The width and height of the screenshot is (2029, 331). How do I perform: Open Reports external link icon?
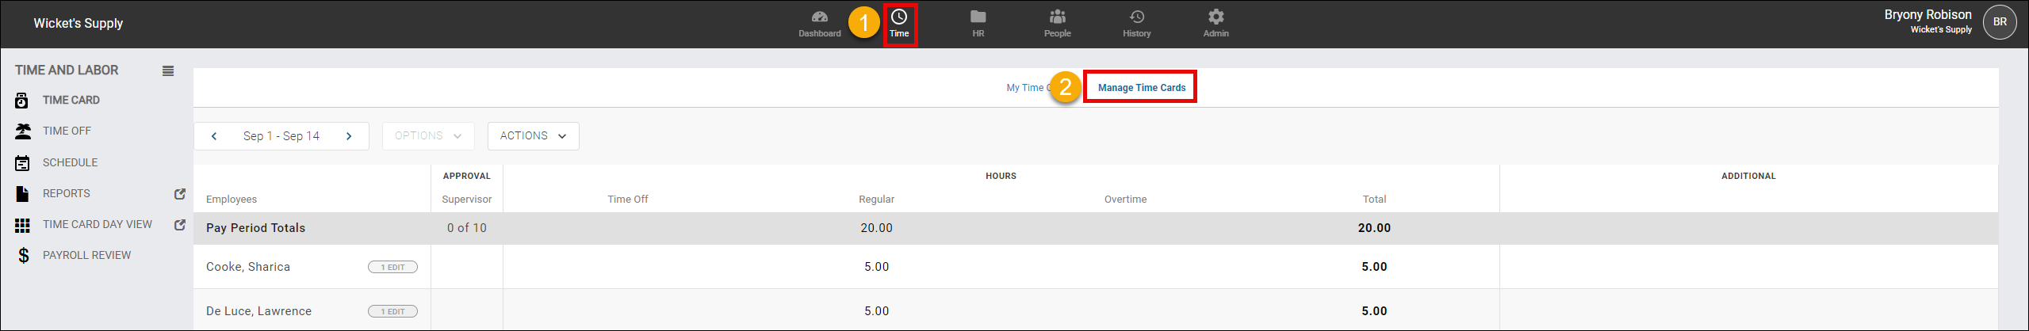180,194
